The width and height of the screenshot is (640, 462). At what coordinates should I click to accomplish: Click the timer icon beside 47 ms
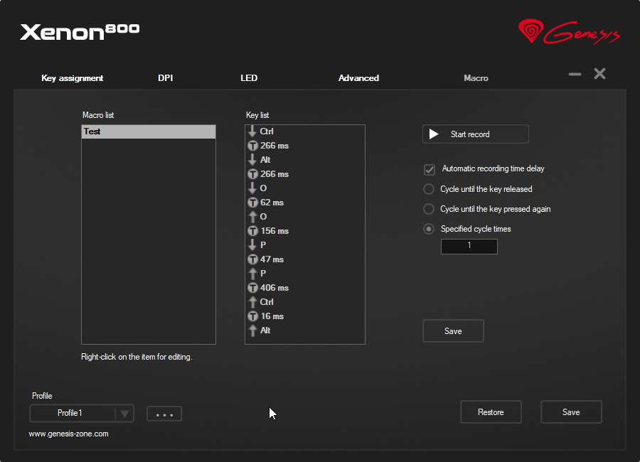click(x=252, y=259)
